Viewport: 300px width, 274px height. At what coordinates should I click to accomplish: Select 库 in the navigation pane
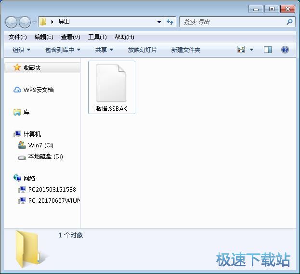pyautogui.click(x=26, y=112)
